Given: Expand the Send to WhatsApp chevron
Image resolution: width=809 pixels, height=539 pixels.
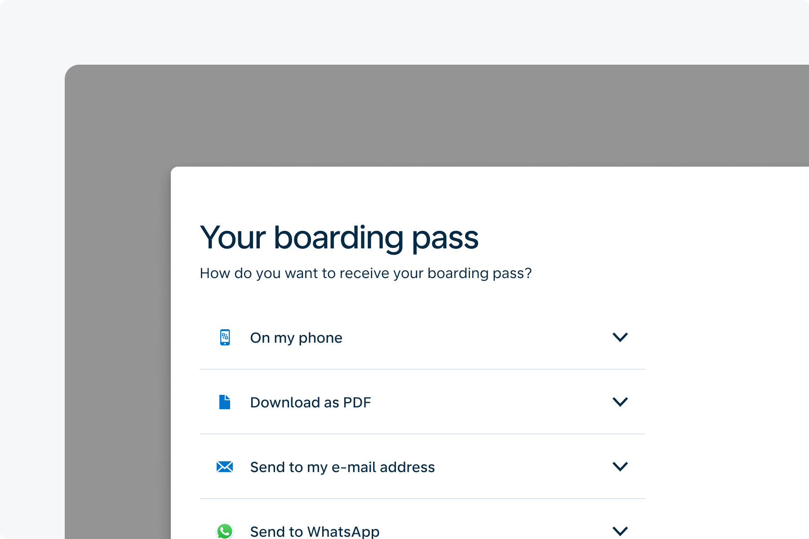Looking at the screenshot, I should click(620, 531).
